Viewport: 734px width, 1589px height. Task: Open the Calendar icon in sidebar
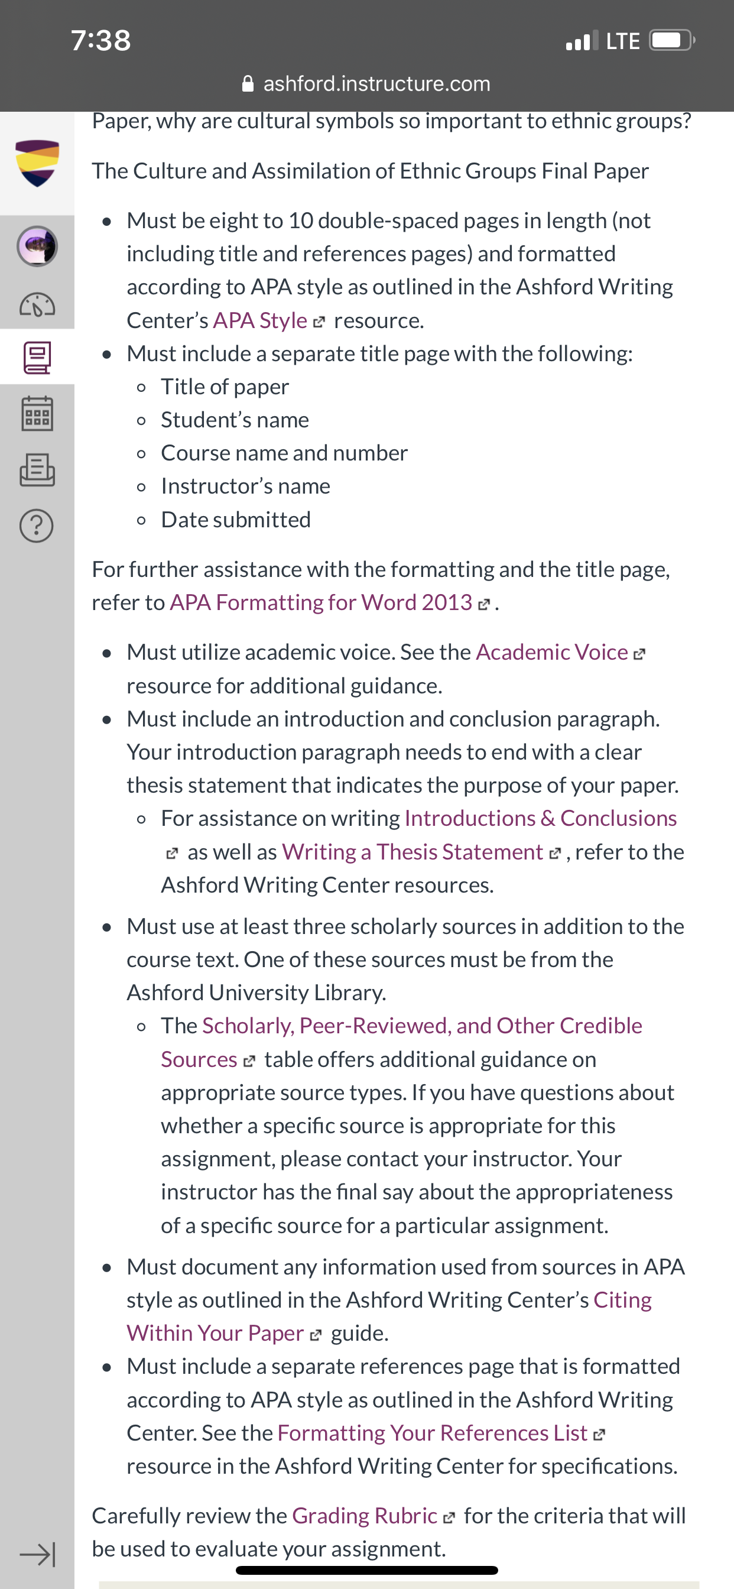(x=37, y=413)
